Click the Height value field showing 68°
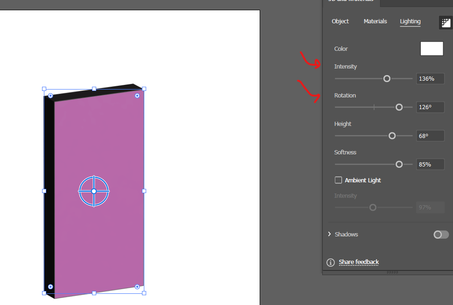This screenshot has width=453, height=305. click(x=430, y=136)
